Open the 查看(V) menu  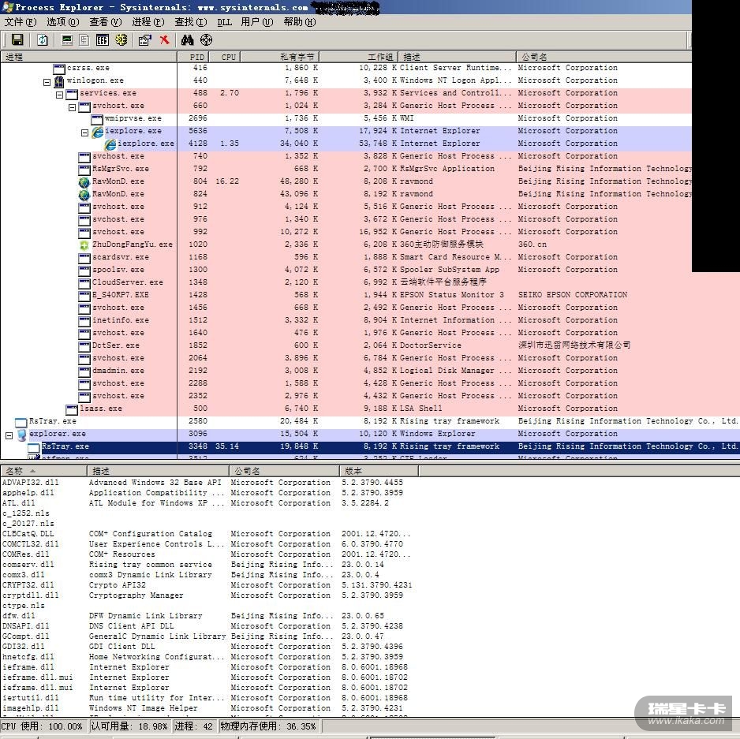[105, 22]
